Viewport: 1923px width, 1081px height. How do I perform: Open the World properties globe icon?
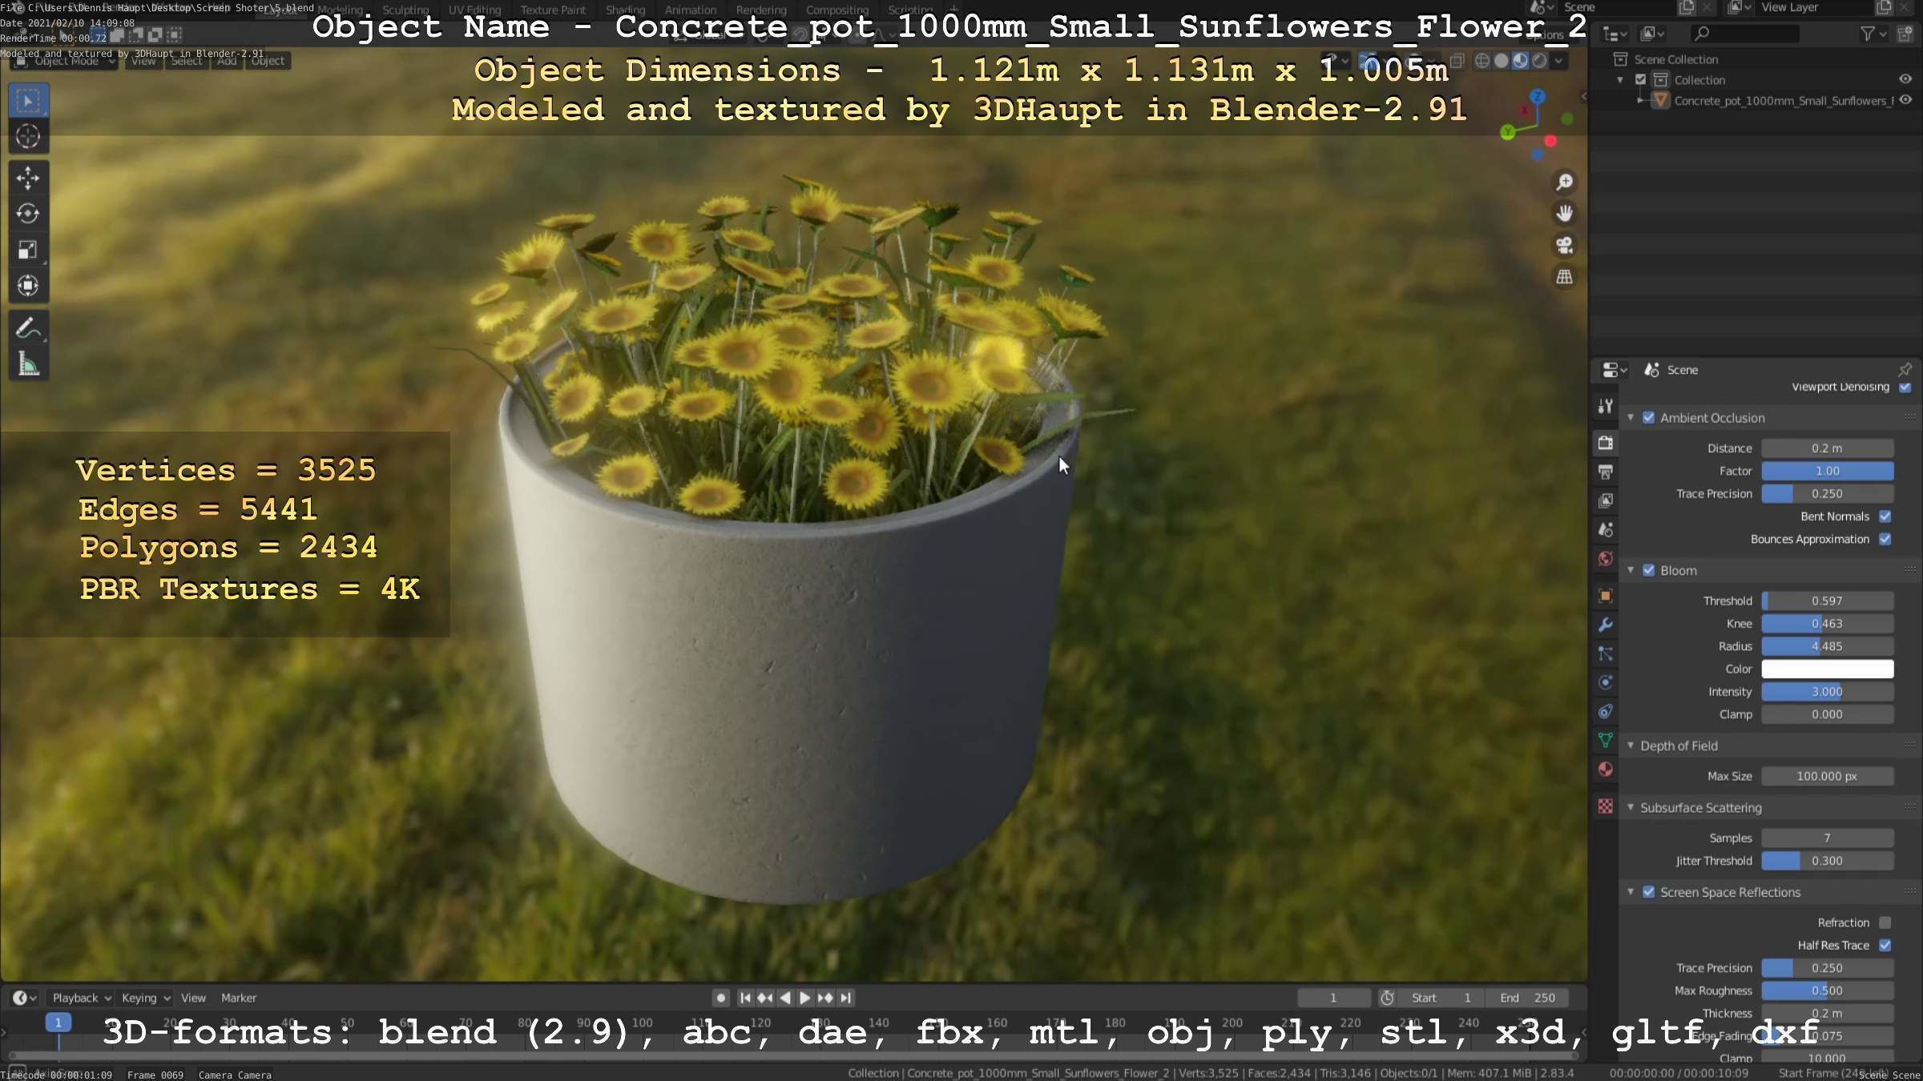tap(1605, 559)
